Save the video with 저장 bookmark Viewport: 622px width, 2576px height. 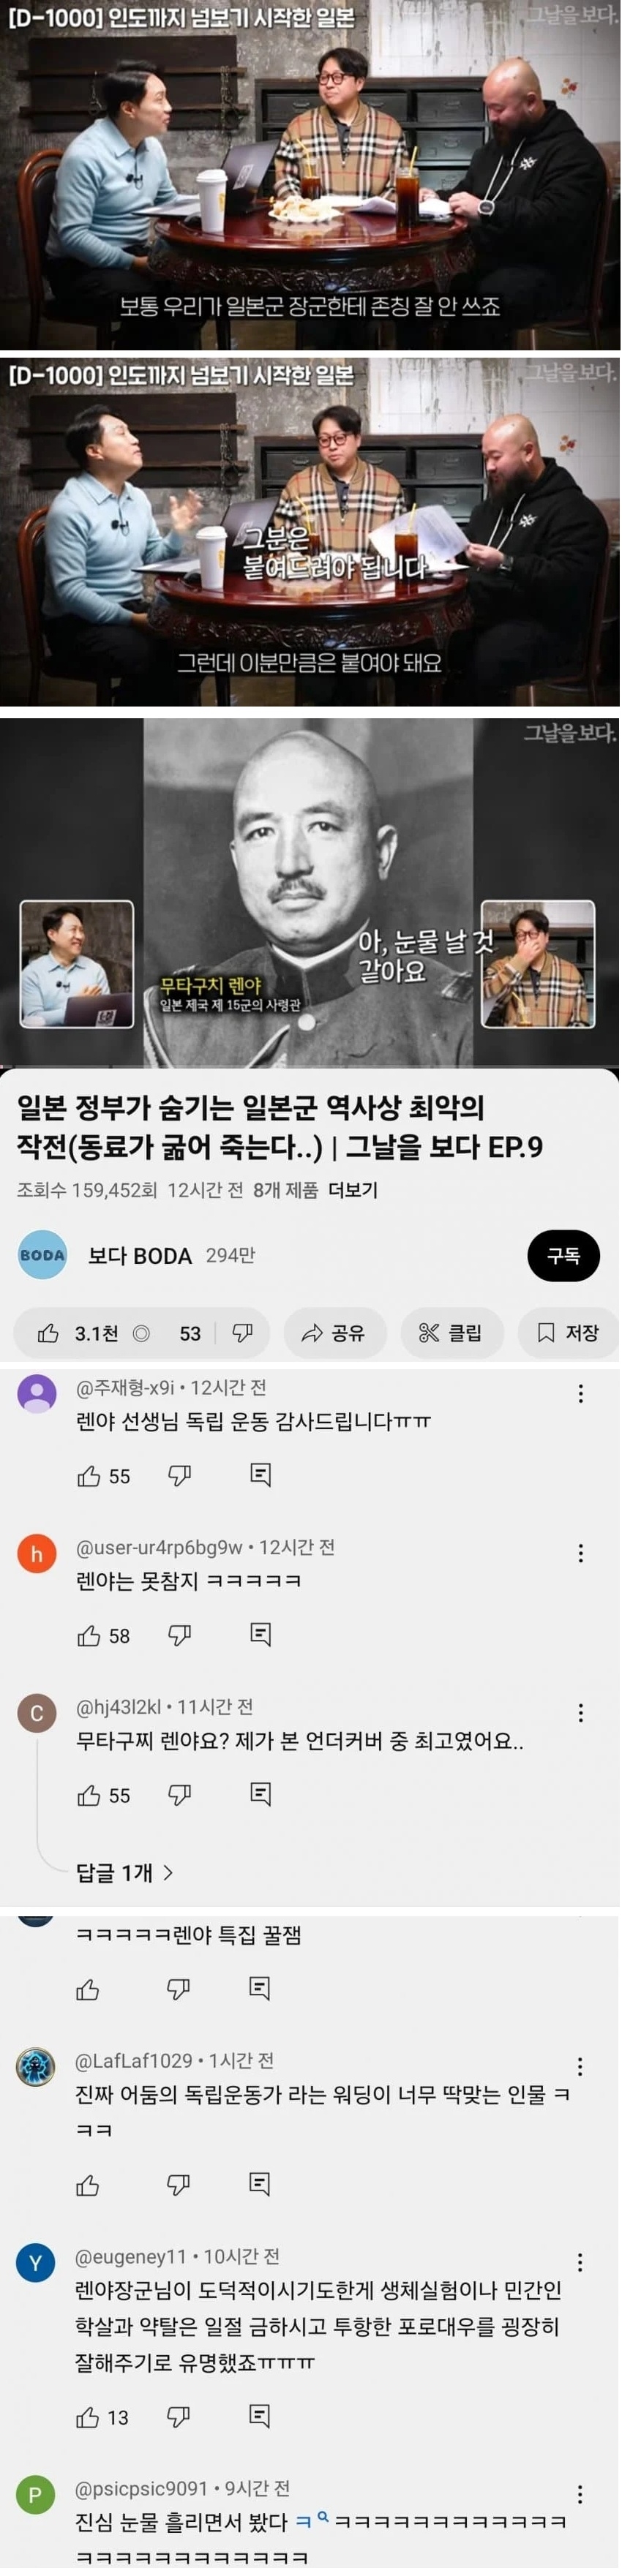pyautogui.click(x=568, y=1333)
